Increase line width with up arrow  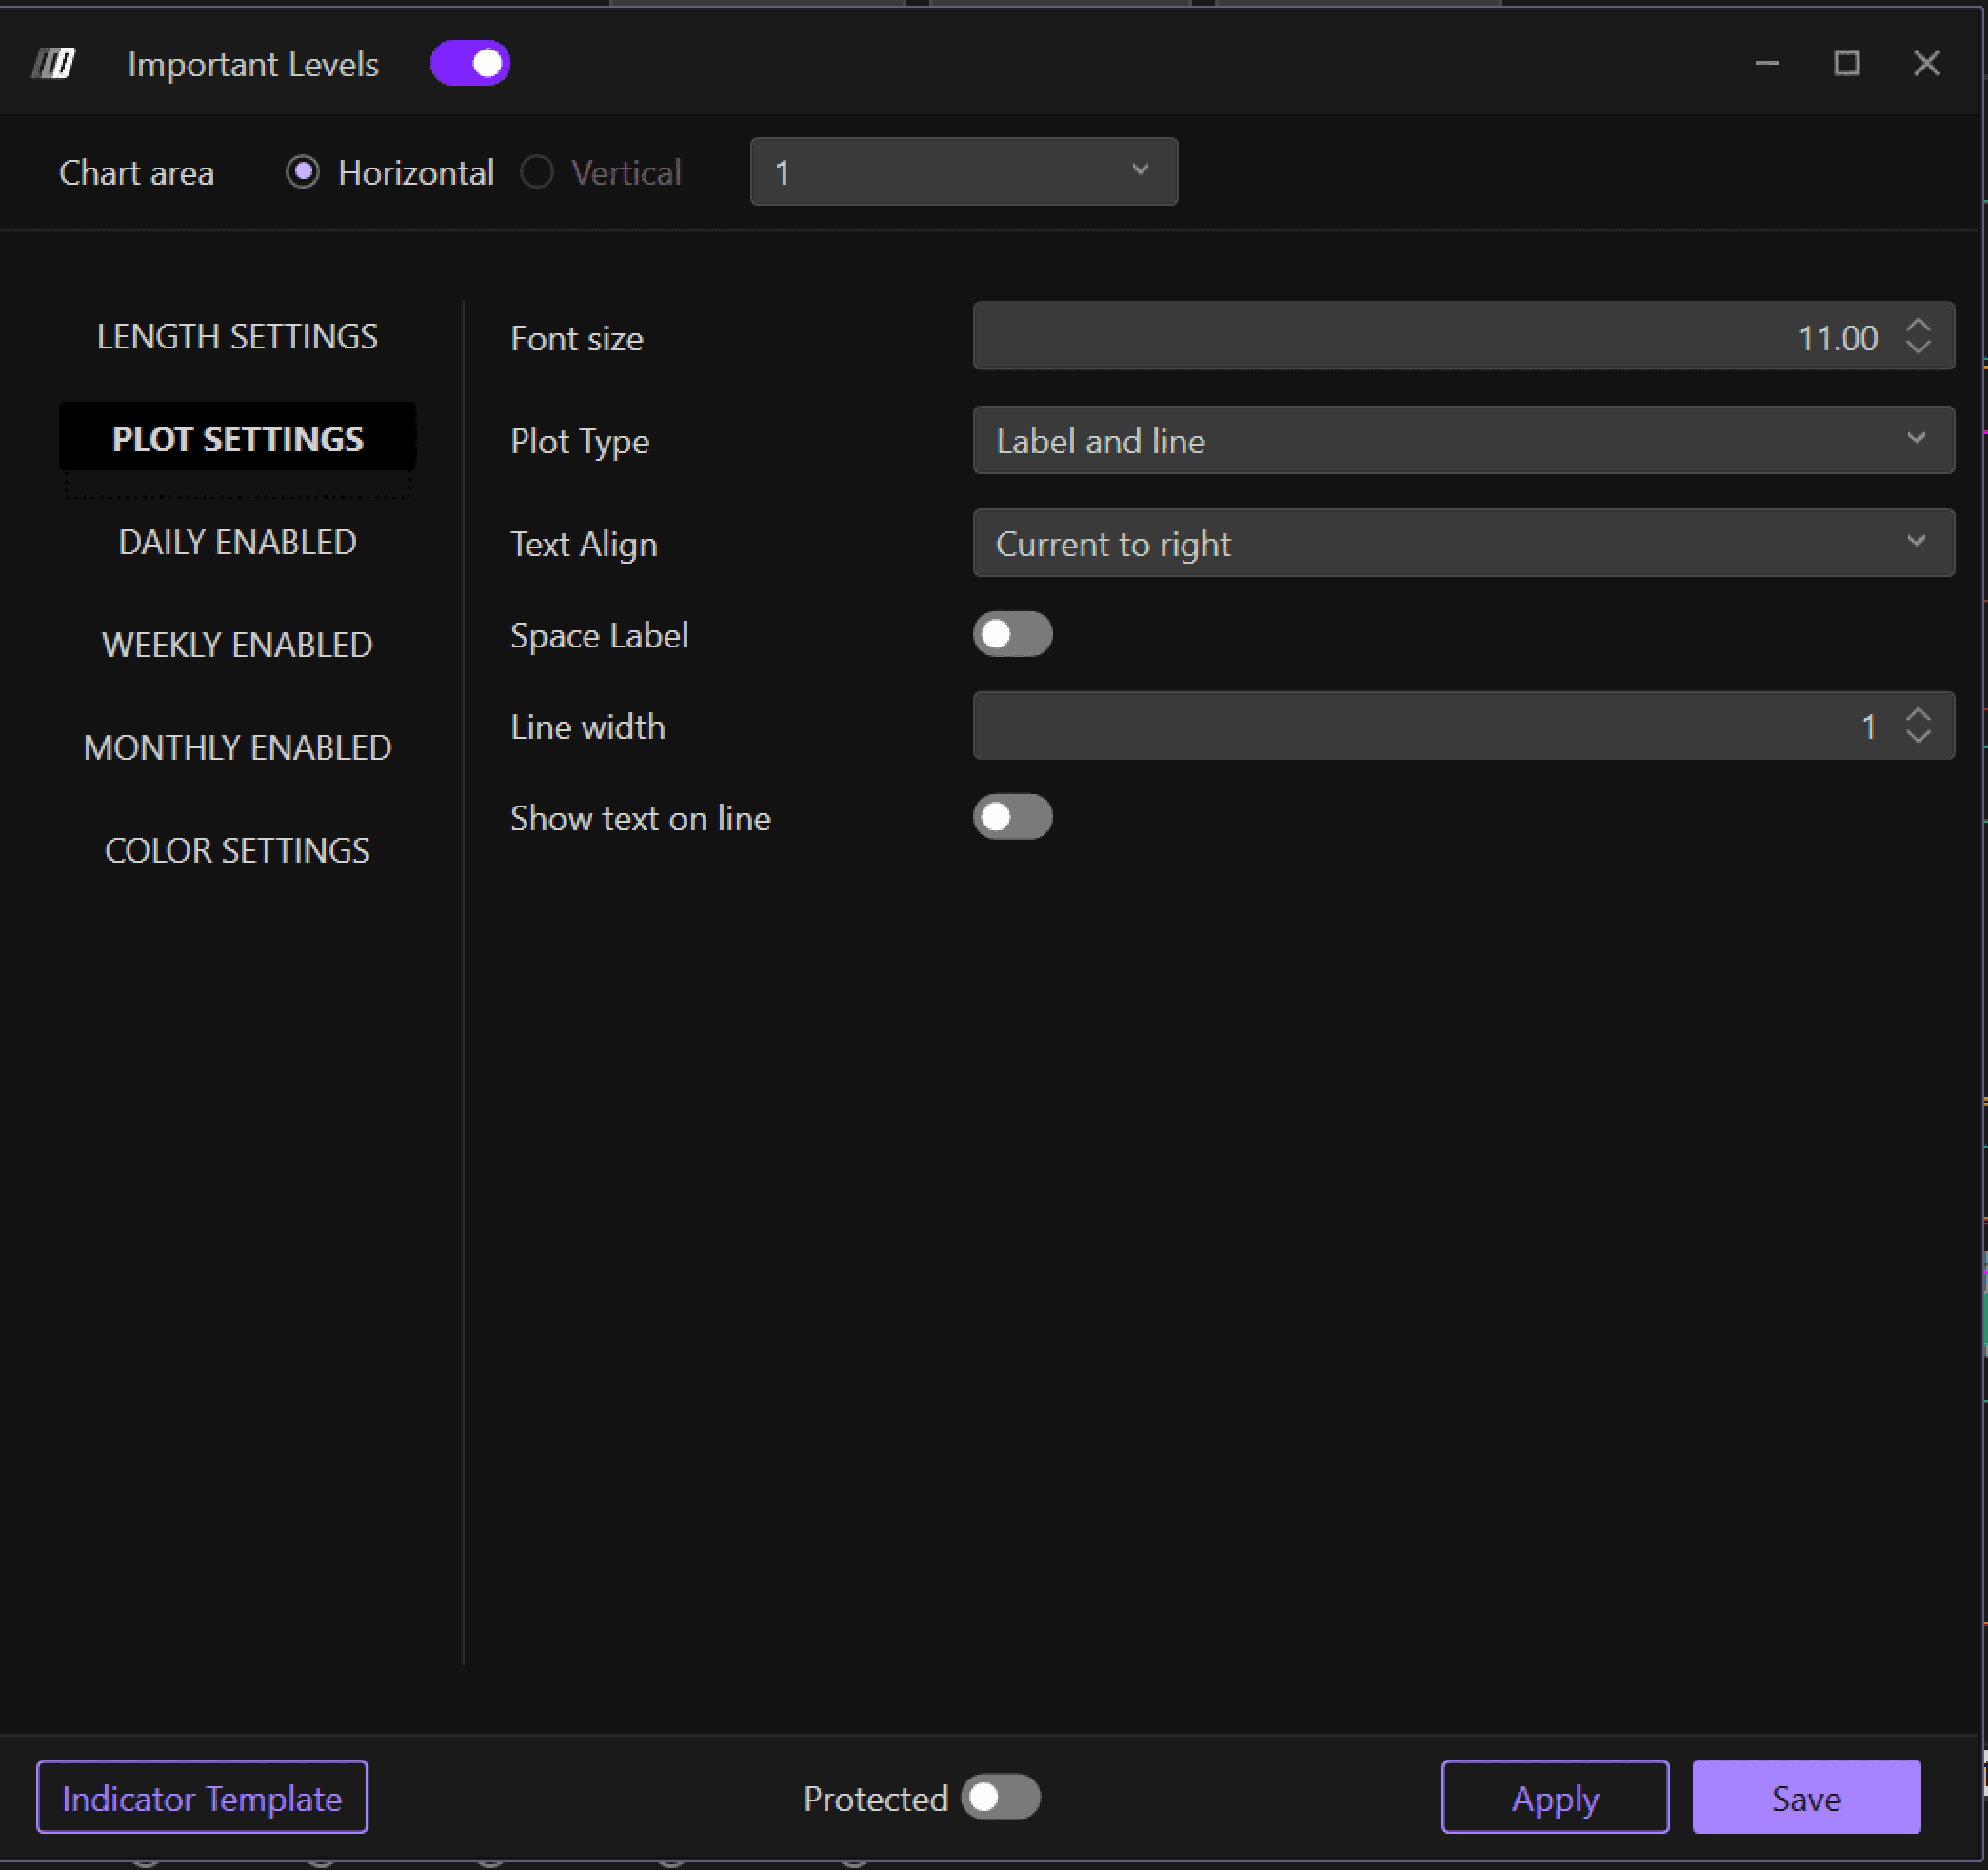point(1917,715)
